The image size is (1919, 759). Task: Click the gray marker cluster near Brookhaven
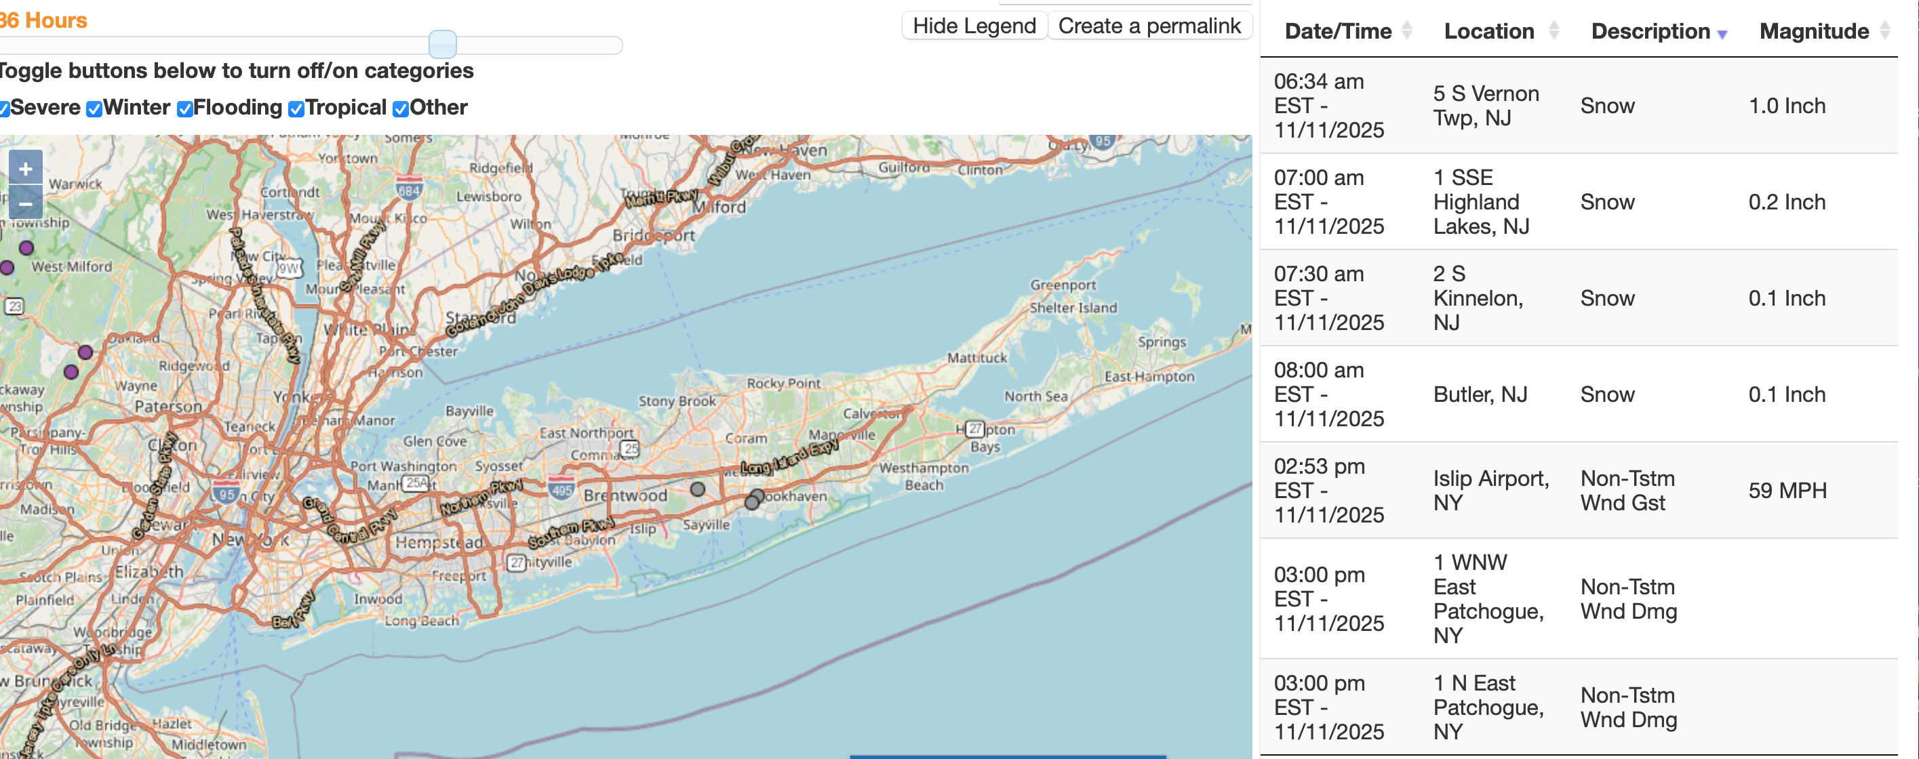click(754, 499)
